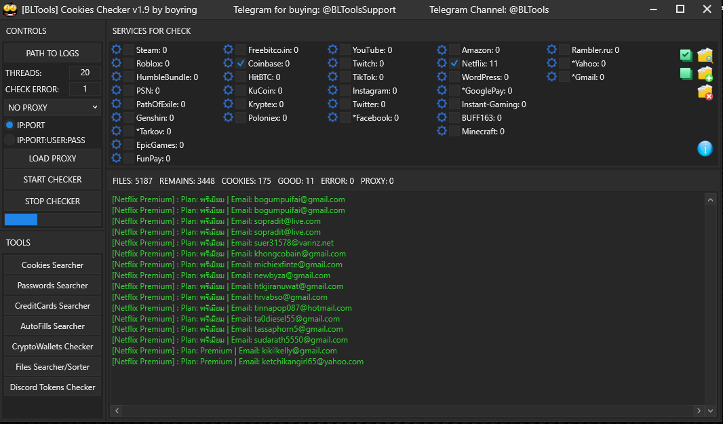Enable the Twitch checkbox
The width and height of the screenshot is (723, 424).
point(345,63)
